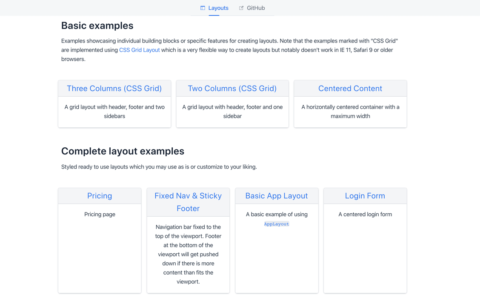
Task: Open the Three Columns (CSS Grid) example
Action: click(114, 88)
